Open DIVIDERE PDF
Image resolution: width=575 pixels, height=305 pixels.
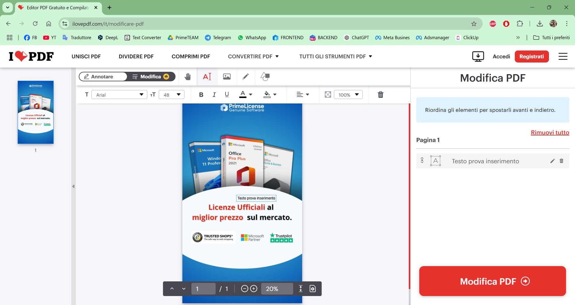(x=136, y=56)
